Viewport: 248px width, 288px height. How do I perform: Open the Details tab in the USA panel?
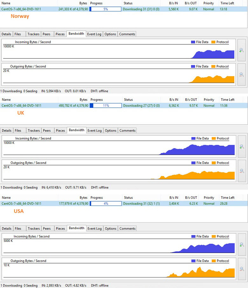click(7, 228)
